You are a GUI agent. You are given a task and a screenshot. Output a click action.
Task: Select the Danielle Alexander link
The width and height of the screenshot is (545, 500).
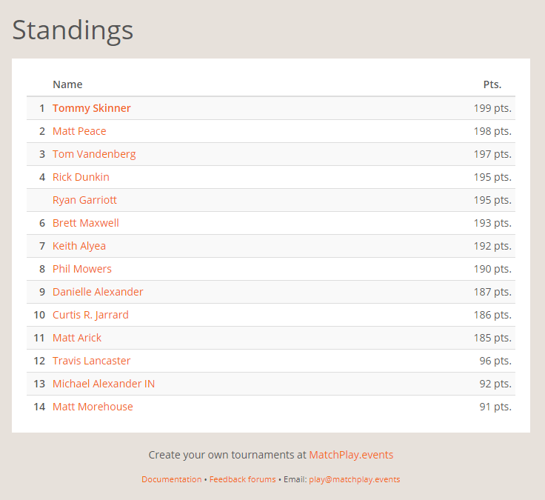(98, 292)
